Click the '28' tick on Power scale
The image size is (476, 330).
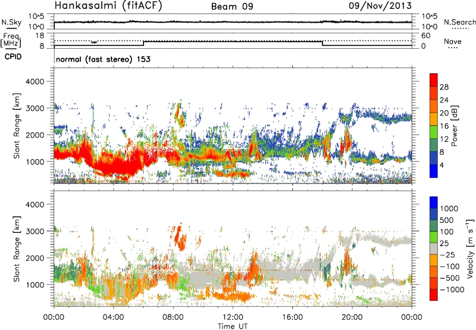444,87
